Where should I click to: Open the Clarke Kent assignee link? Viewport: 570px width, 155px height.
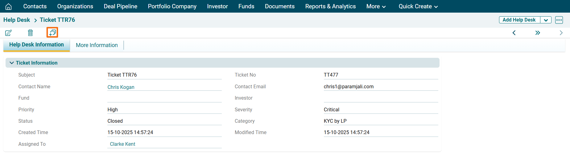click(x=122, y=144)
